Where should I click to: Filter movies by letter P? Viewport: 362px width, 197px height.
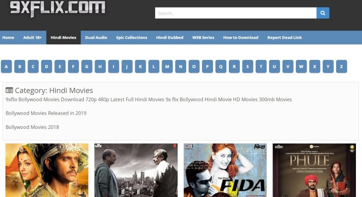207,66
